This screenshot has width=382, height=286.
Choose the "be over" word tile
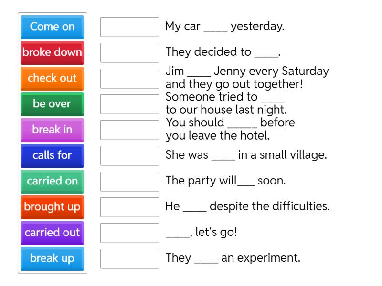(52, 104)
